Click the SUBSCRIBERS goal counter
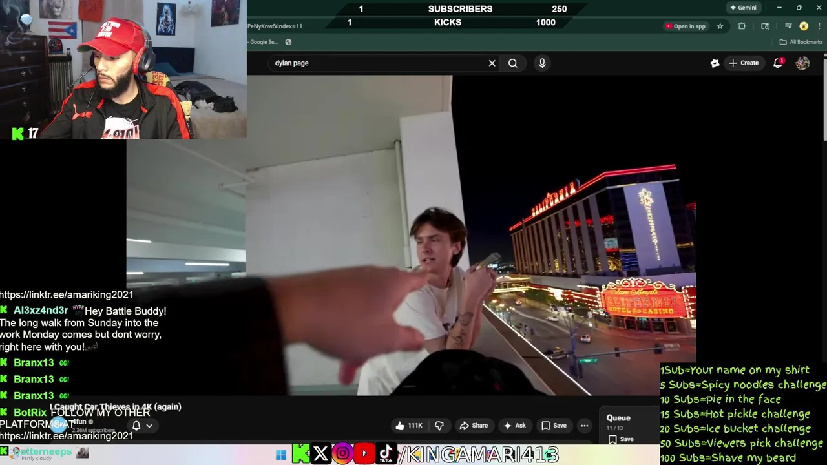The height and width of the screenshot is (465, 827). point(460,9)
